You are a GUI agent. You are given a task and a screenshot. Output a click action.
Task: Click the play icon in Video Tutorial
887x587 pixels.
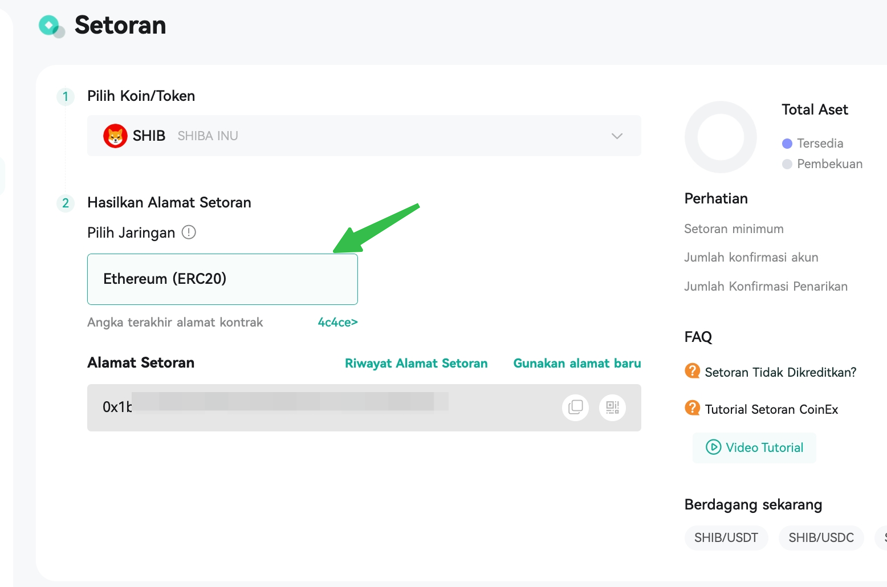[x=713, y=447]
